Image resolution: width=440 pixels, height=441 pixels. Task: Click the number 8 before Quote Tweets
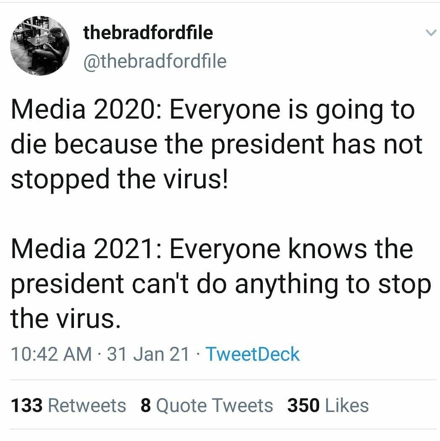coord(146,406)
